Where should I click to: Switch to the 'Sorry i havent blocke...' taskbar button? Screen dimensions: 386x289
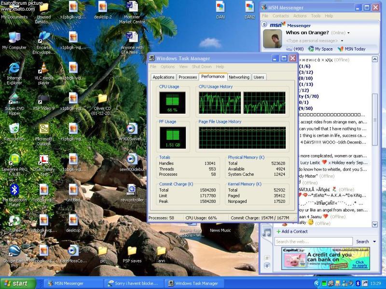133,283
